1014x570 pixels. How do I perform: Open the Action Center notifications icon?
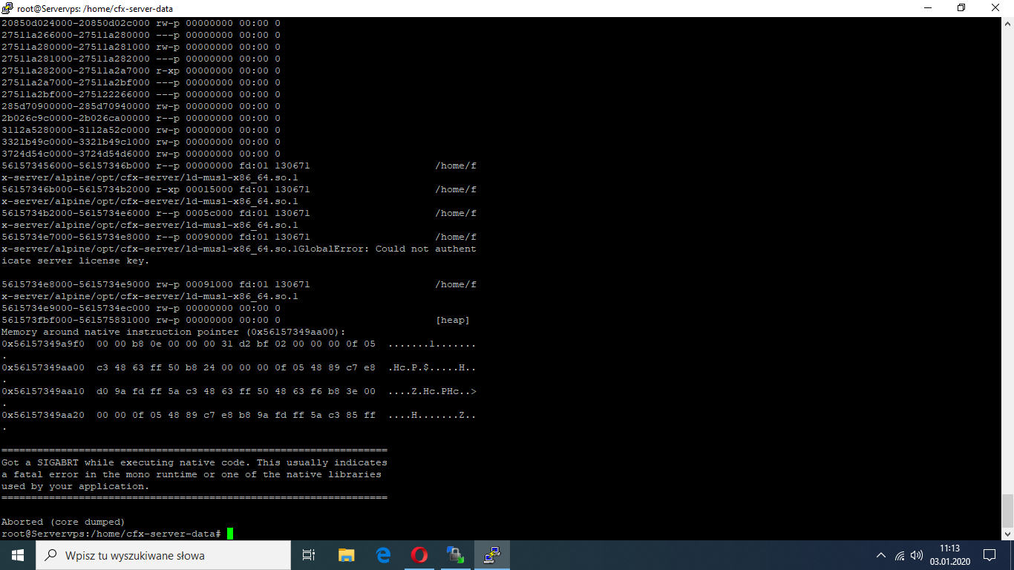coord(990,555)
